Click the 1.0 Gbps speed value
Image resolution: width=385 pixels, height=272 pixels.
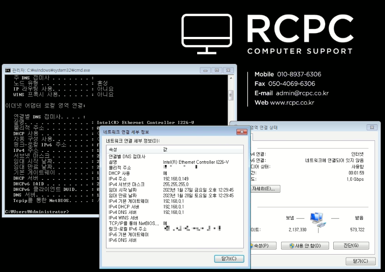[x=355, y=179]
